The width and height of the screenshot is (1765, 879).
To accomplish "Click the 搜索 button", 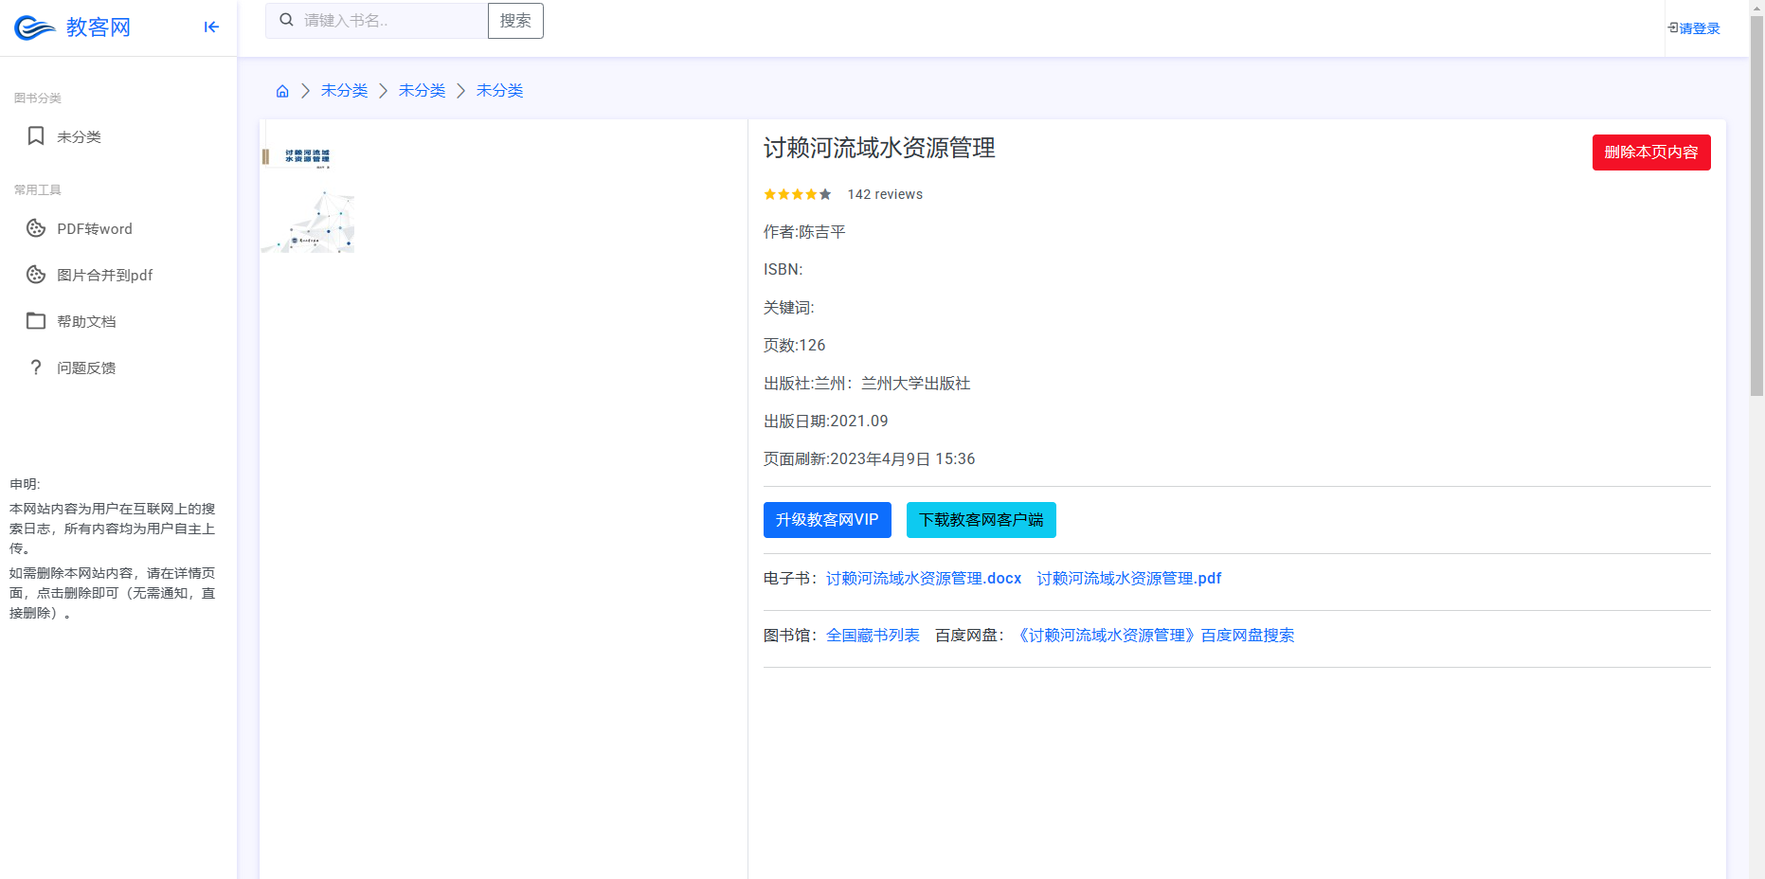I will (515, 21).
